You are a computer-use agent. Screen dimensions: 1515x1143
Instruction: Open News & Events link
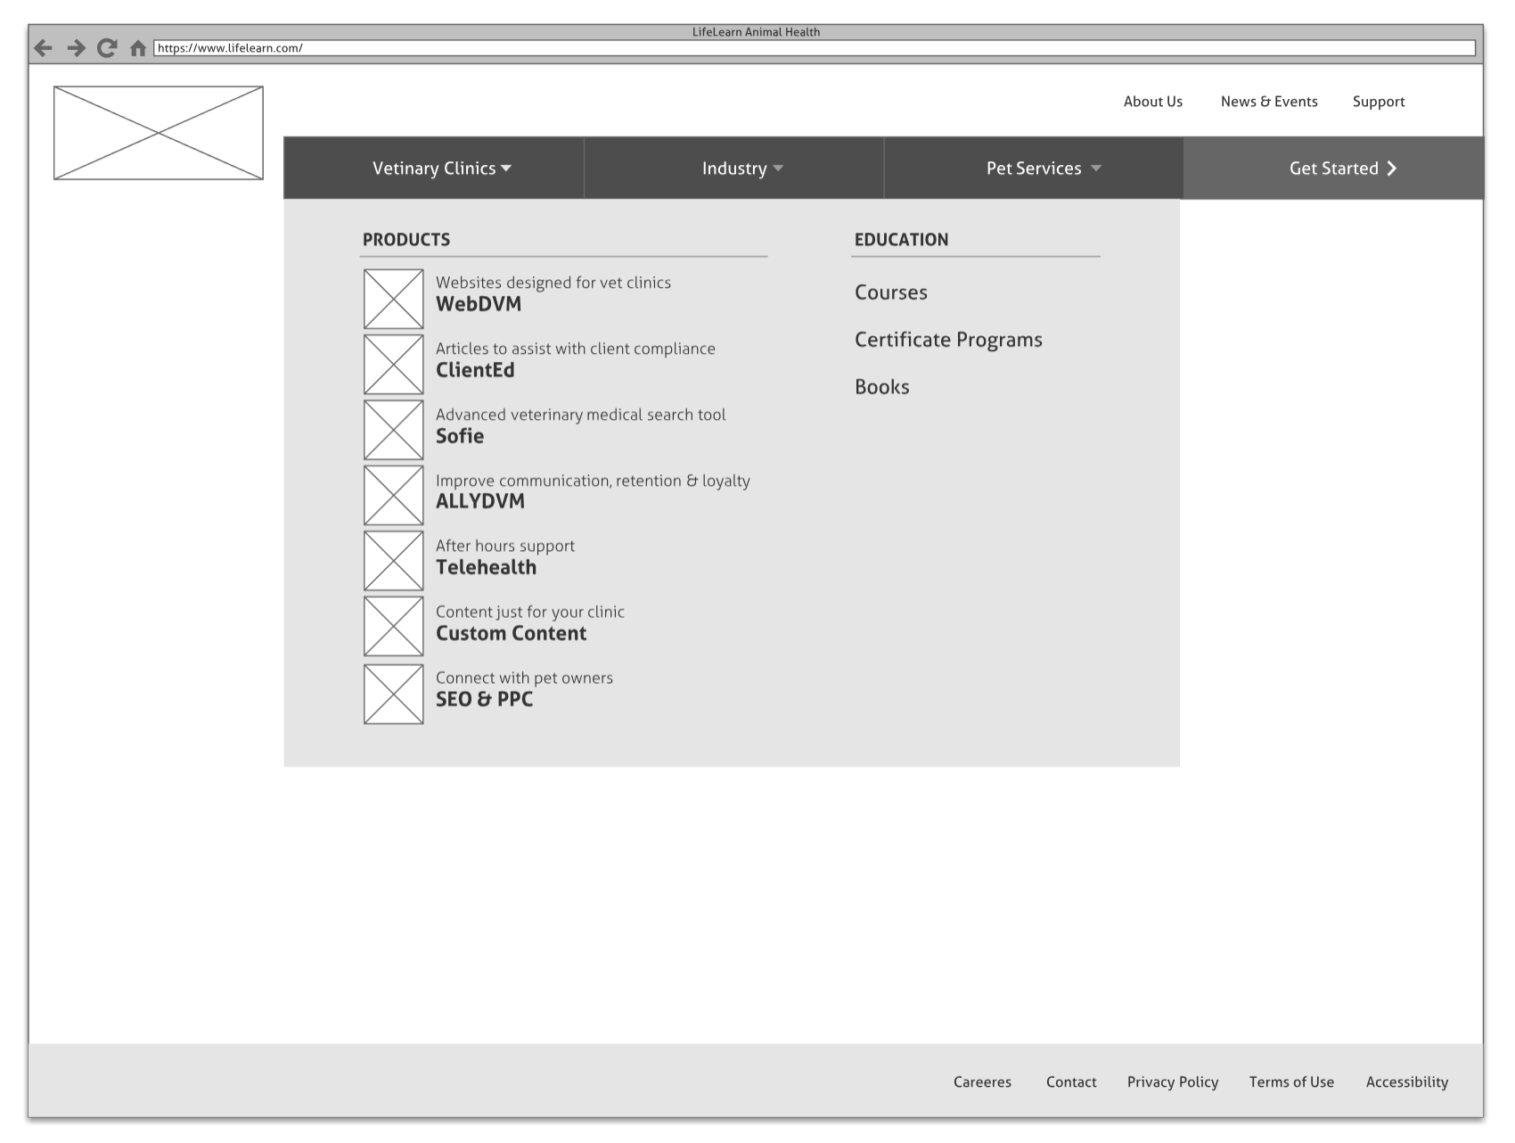pos(1269,102)
